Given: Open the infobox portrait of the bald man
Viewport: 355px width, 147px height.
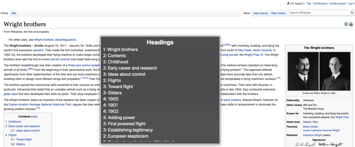Looking at the screenshot, I should pos(335,71).
